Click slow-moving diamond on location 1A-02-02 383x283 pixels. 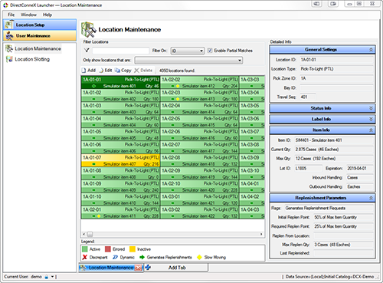click(x=178, y=86)
